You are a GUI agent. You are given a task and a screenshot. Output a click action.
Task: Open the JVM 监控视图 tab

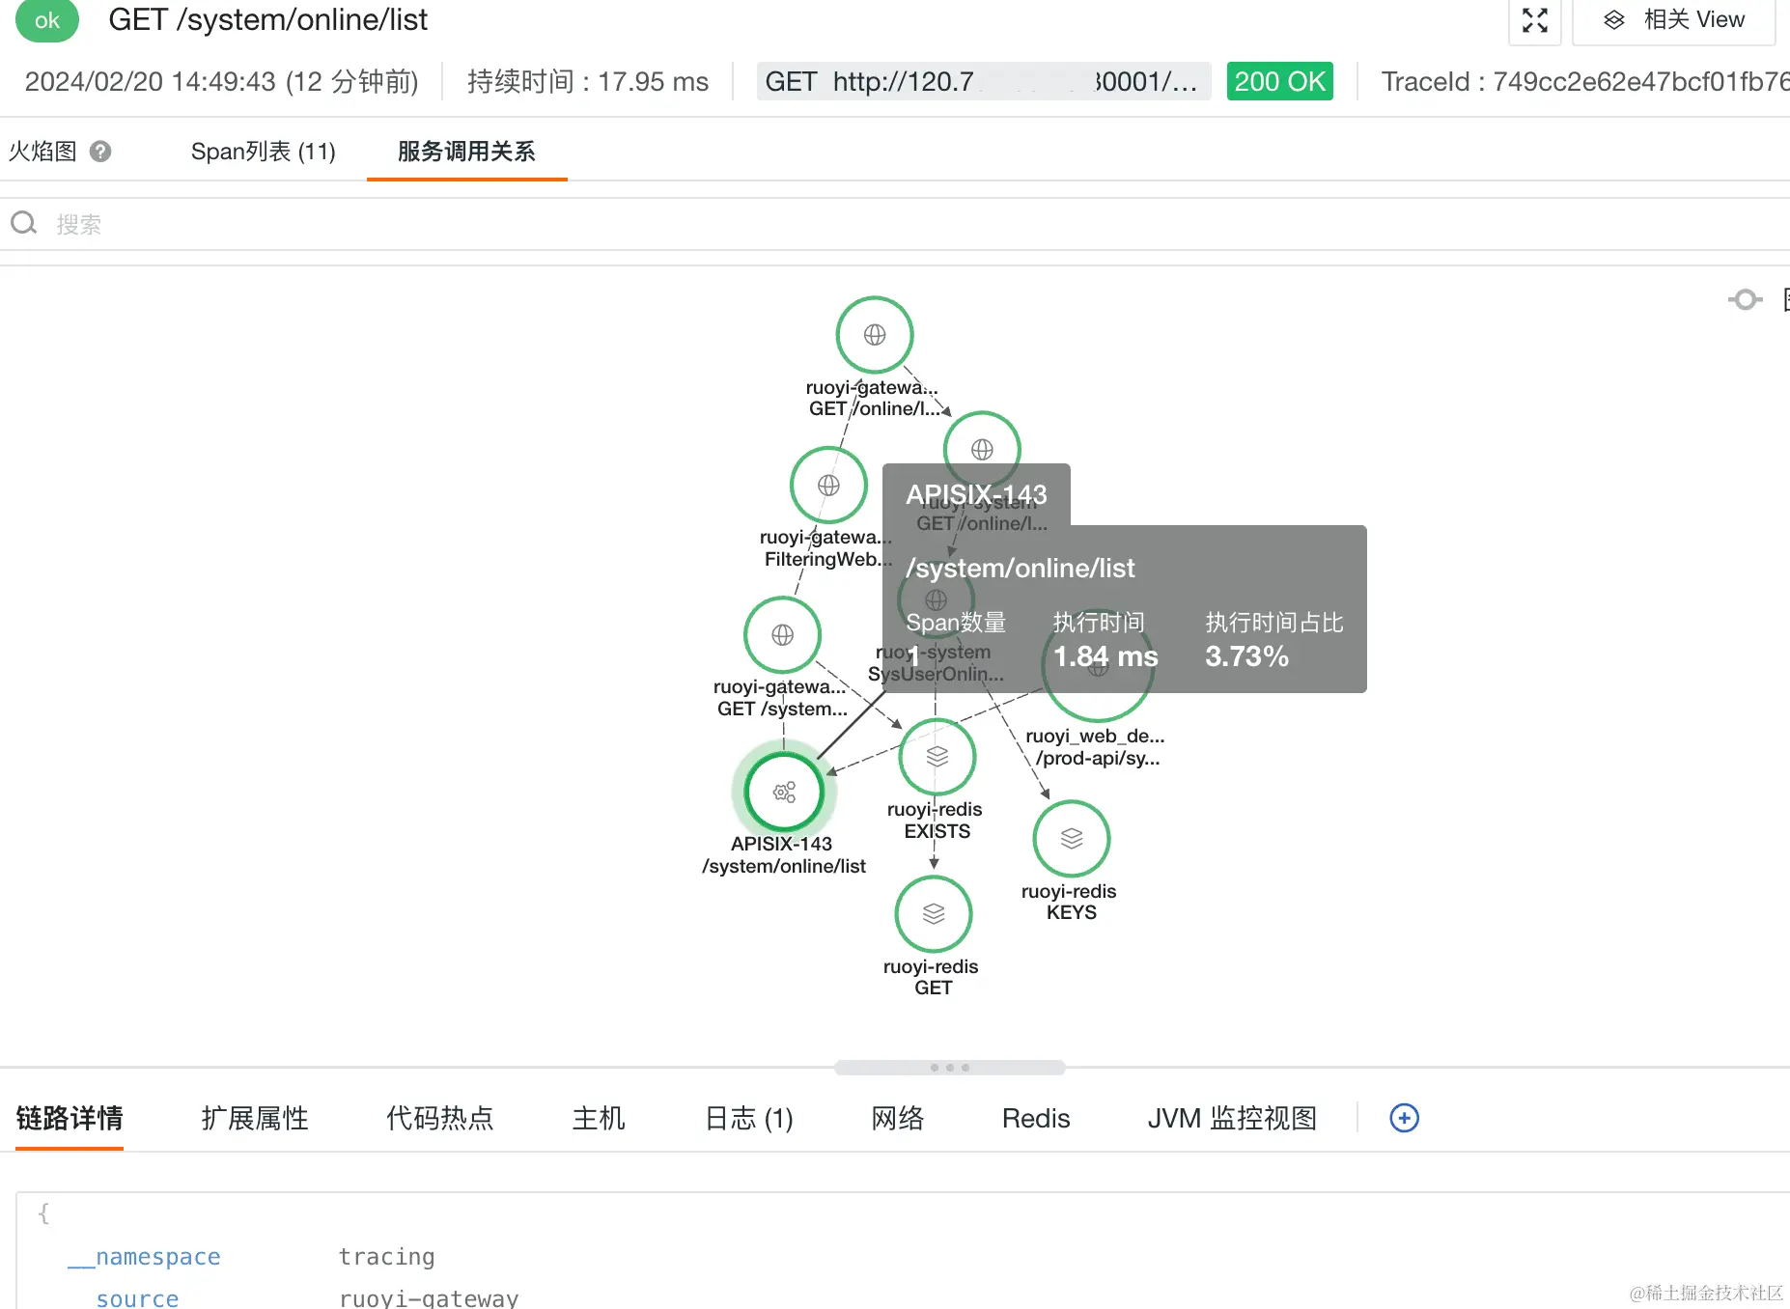[x=1232, y=1118]
